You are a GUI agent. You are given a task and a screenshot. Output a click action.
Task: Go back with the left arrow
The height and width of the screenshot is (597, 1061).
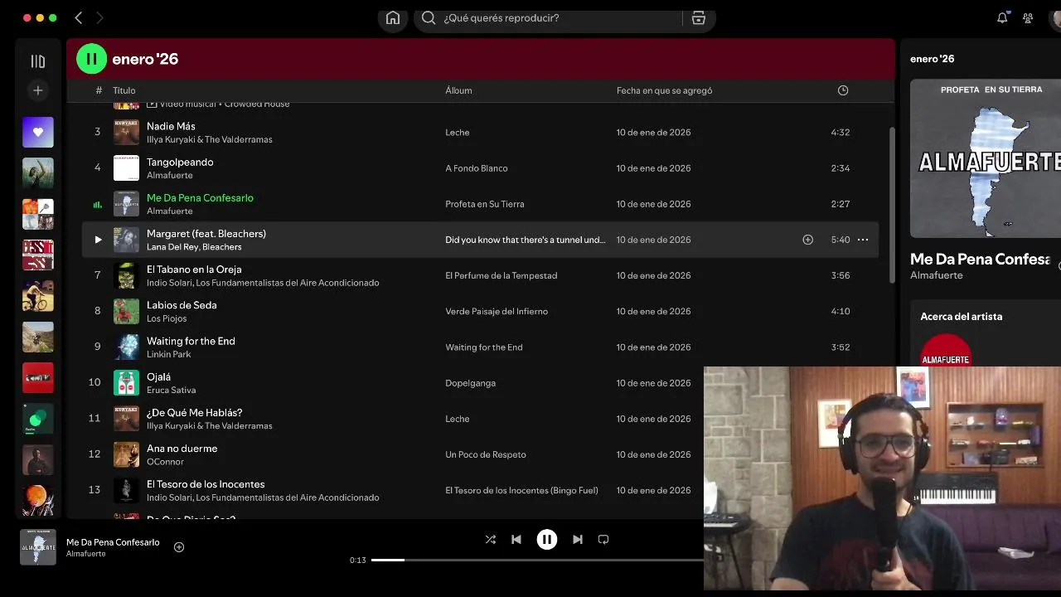79,18
